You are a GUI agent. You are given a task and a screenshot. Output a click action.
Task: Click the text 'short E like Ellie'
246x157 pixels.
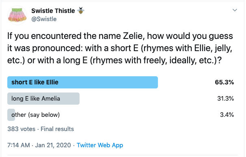[x=35, y=82]
